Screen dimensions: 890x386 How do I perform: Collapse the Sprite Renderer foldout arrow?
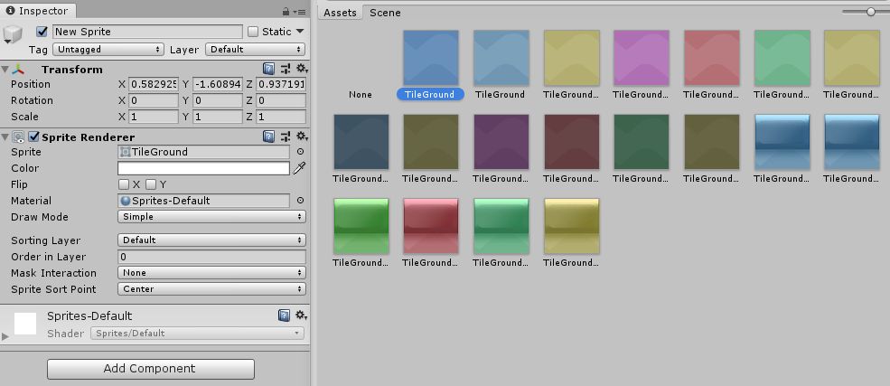[5, 137]
